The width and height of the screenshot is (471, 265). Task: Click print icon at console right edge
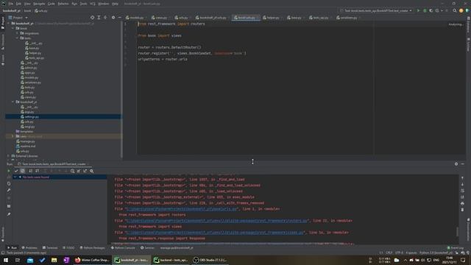pyautogui.click(x=462, y=203)
